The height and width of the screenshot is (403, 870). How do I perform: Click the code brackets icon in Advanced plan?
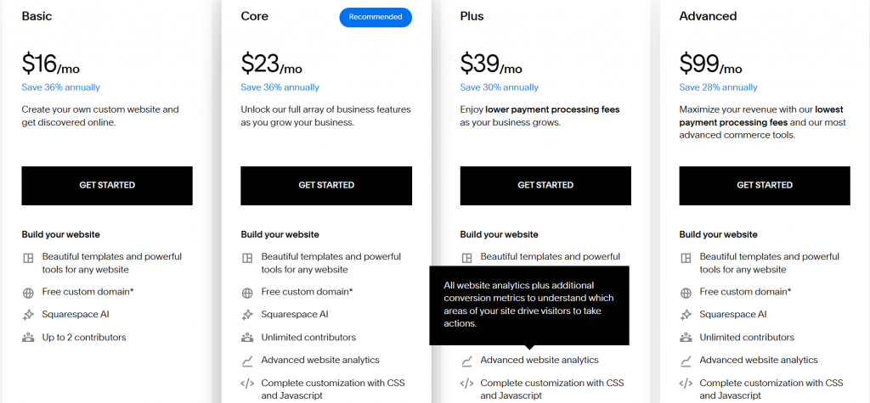[x=686, y=383]
